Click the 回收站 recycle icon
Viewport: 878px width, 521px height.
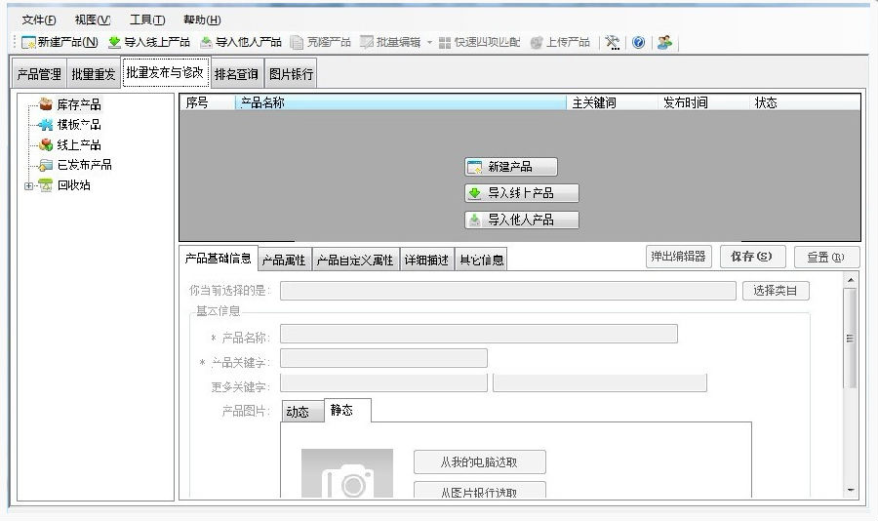pyautogui.click(x=46, y=184)
